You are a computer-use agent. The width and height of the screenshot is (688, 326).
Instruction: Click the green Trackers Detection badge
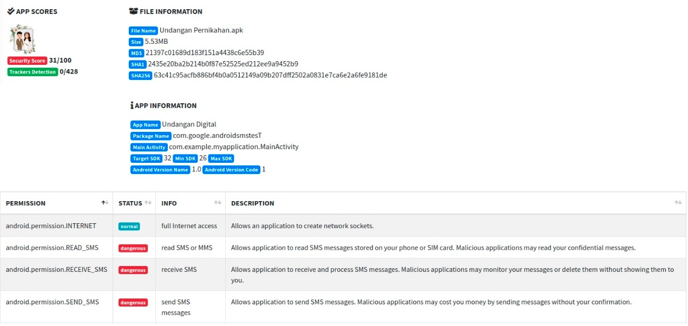click(32, 72)
